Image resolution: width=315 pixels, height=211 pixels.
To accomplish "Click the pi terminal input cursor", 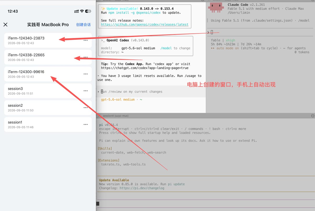I will coord(98,204).
